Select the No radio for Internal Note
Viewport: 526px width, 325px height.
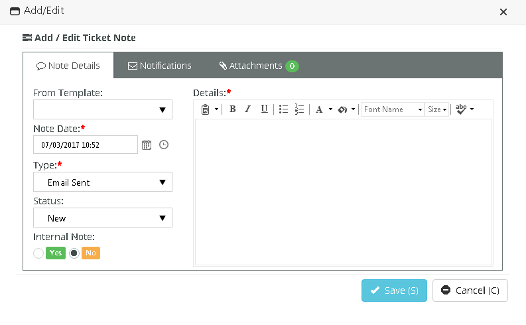point(74,253)
